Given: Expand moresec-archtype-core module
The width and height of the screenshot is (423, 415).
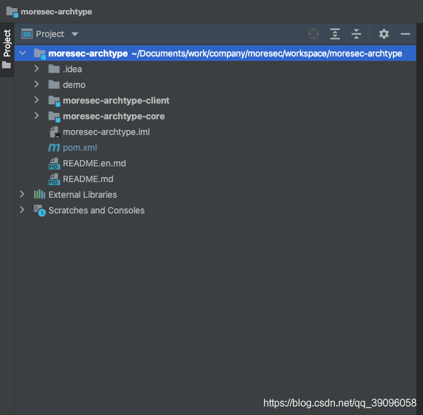Looking at the screenshot, I should (36, 116).
